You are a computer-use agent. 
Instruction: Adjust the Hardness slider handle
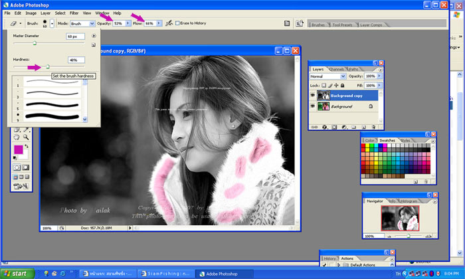[48, 66]
